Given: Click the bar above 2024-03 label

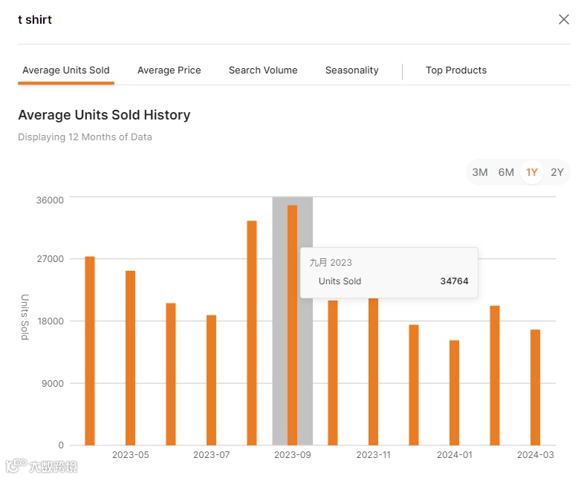Looking at the screenshot, I should [x=535, y=387].
